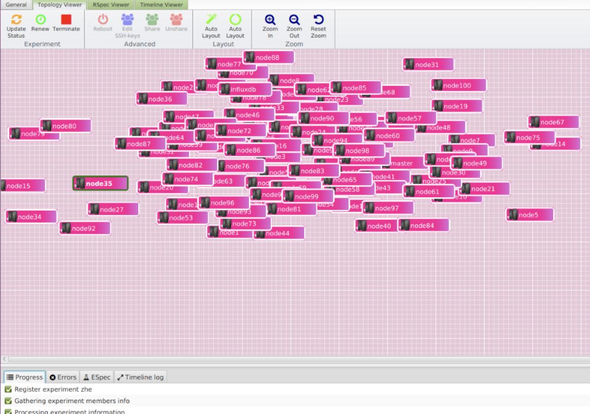590x414 pixels.
Task: Select node80 in the topology
Action: click(x=66, y=126)
